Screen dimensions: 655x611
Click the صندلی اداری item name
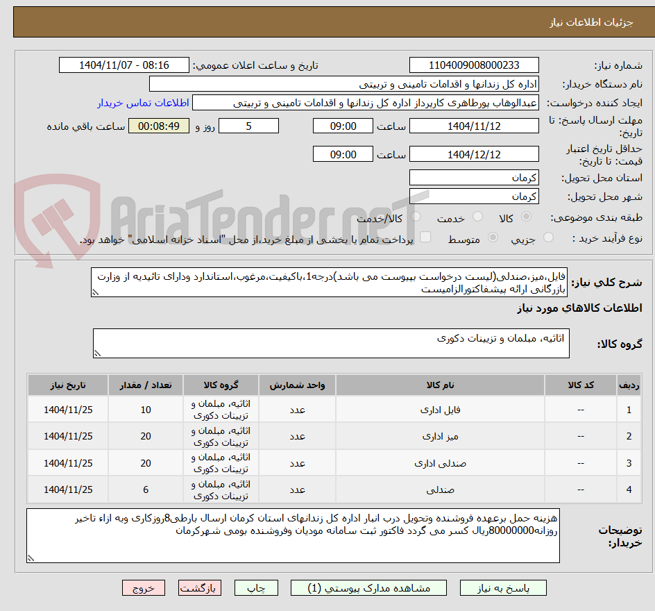tap(440, 463)
